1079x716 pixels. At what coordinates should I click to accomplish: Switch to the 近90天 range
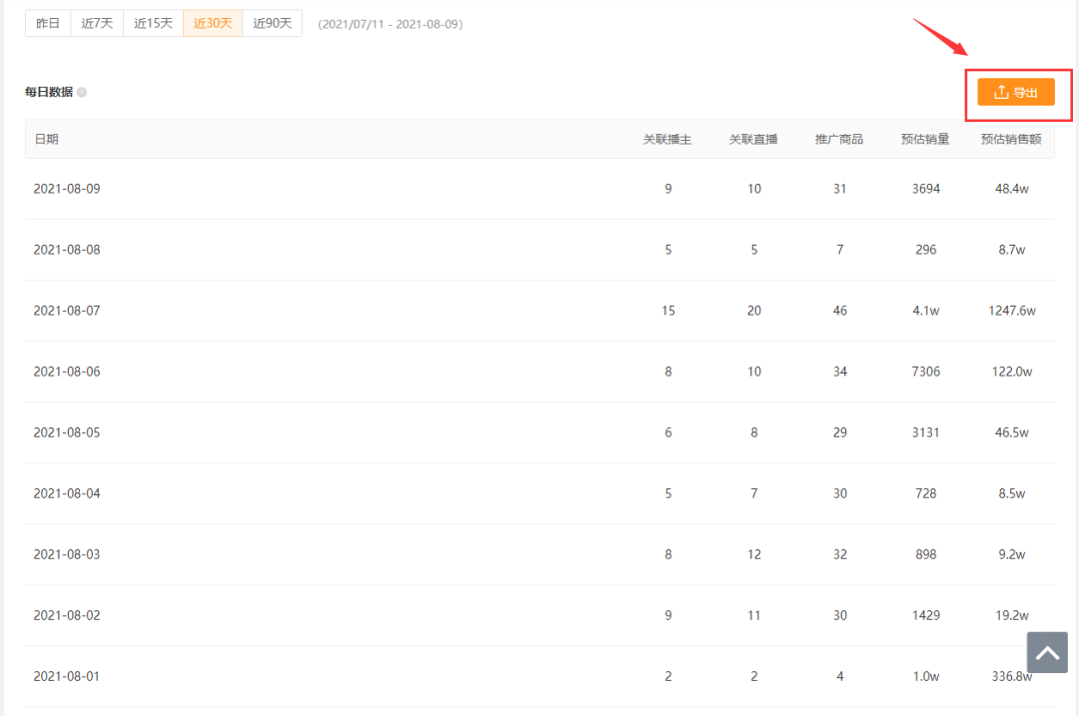tap(272, 23)
